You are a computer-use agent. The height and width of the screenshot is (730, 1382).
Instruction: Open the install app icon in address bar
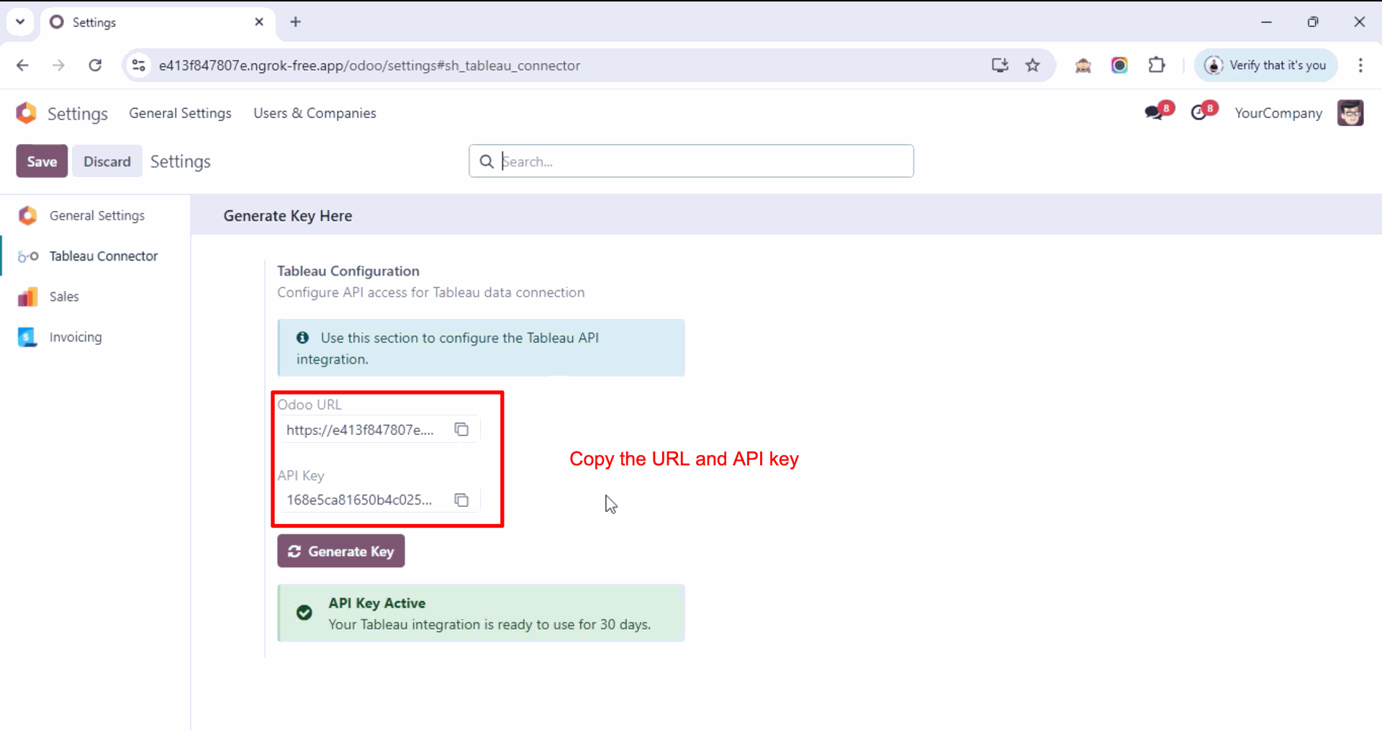point(1000,66)
